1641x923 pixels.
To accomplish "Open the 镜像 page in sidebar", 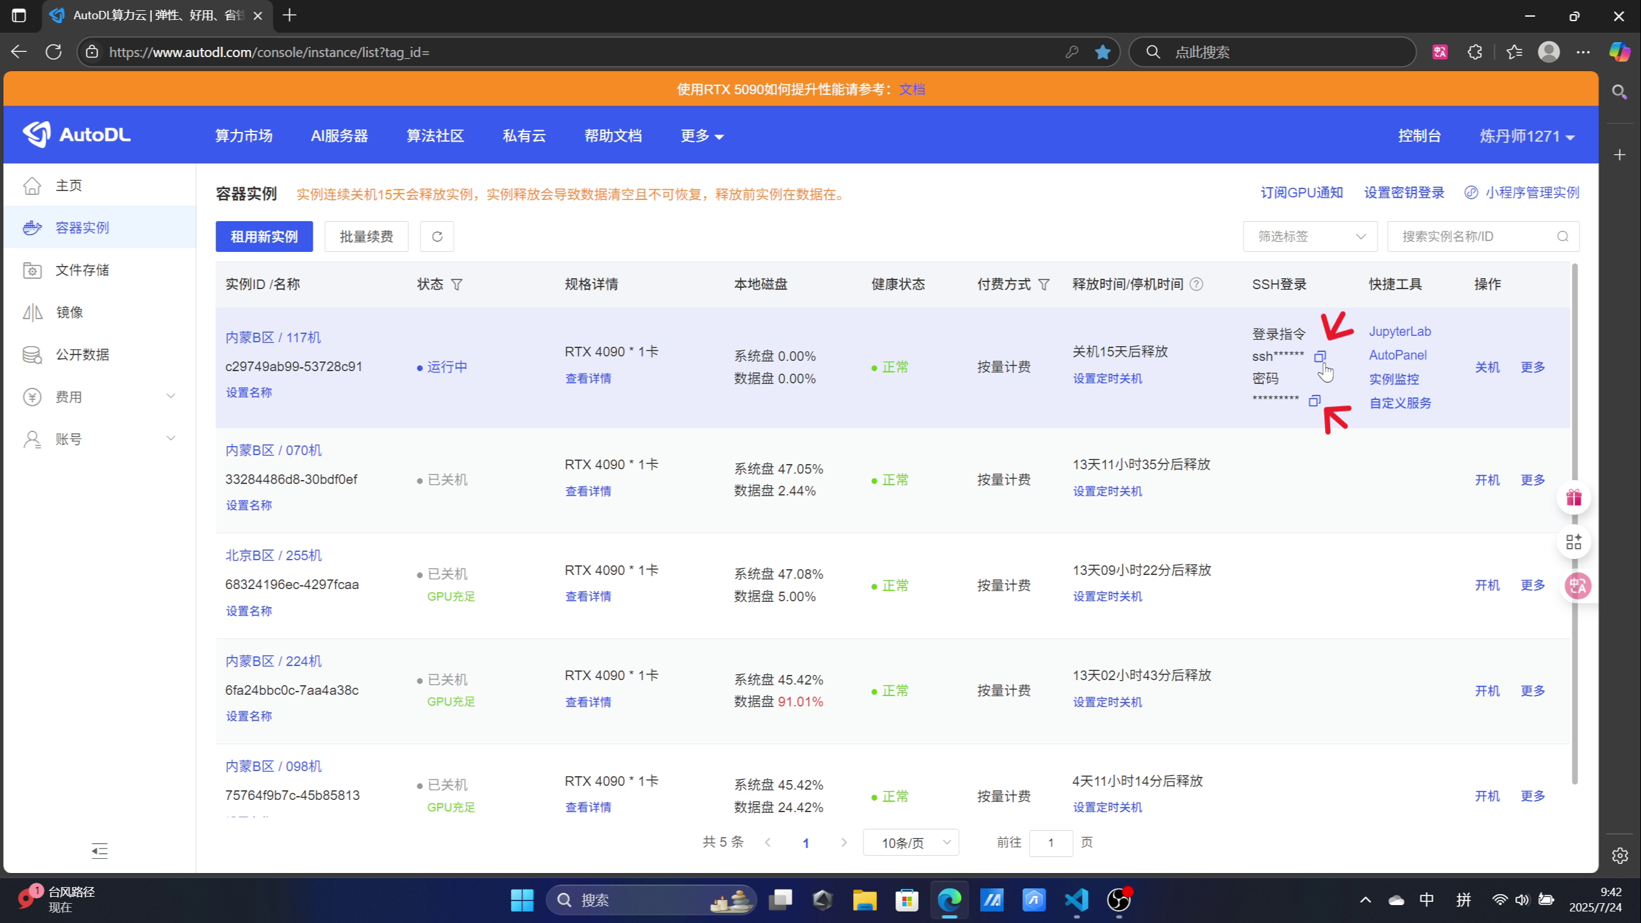I will (71, 312).
